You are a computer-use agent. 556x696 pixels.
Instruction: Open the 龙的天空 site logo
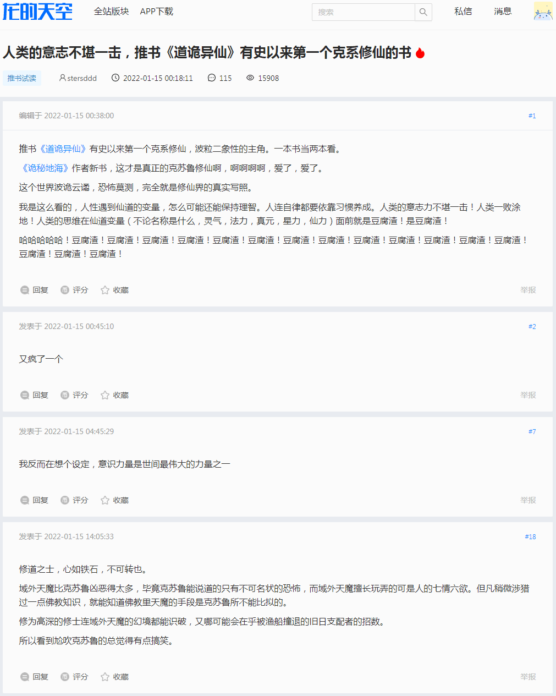click(x=37, y=11)
